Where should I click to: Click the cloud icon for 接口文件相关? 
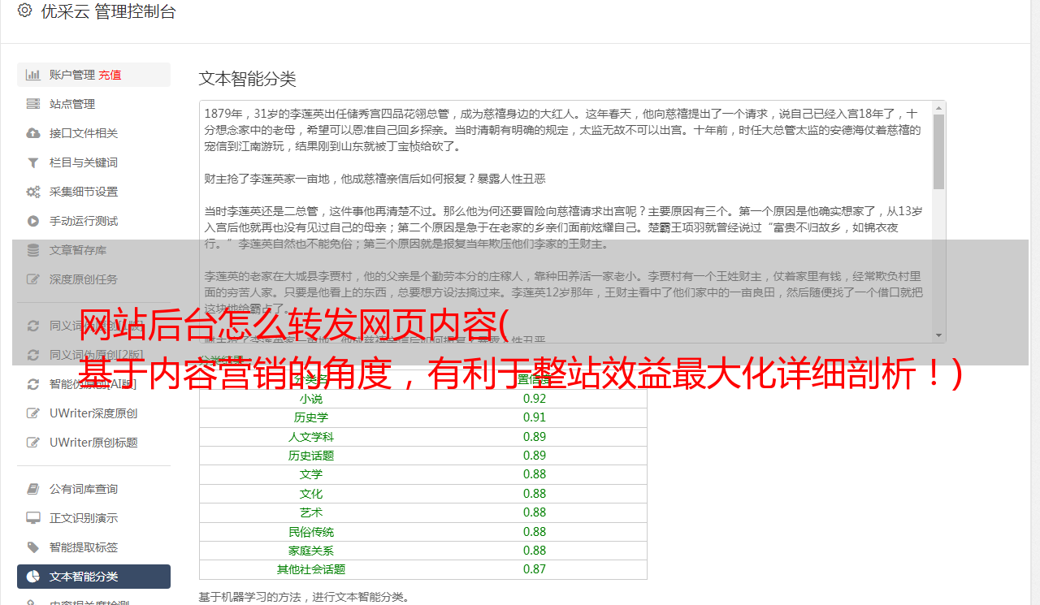tap(33, 133)
